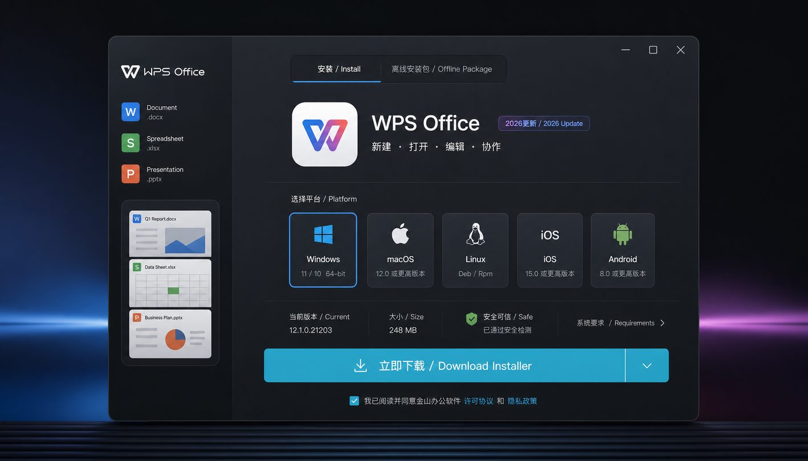Viewport: 808px width, 461px height.
Task: Expand 系统要求 / Requirements chevron
Action: 662,323
